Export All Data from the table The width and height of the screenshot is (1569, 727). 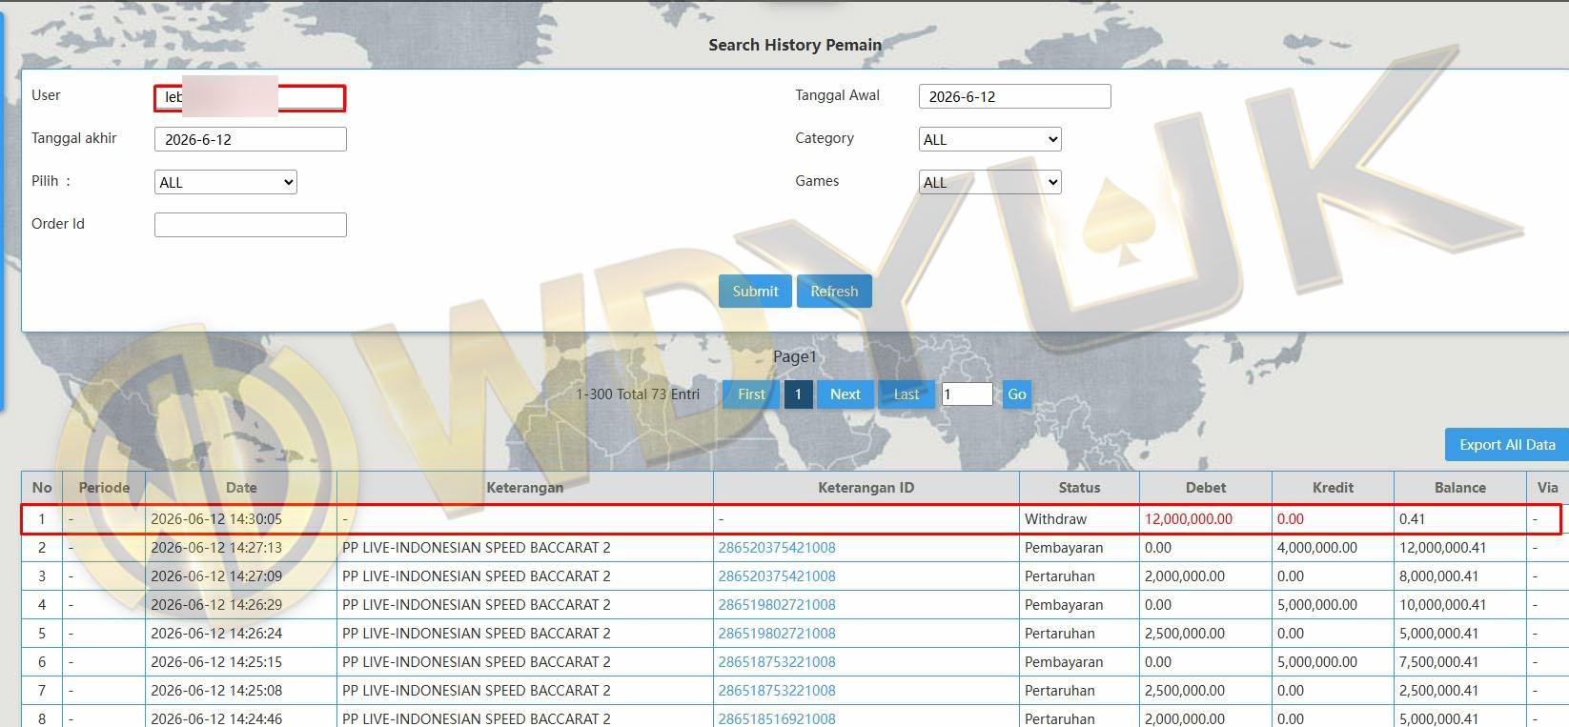(1507, 445)
